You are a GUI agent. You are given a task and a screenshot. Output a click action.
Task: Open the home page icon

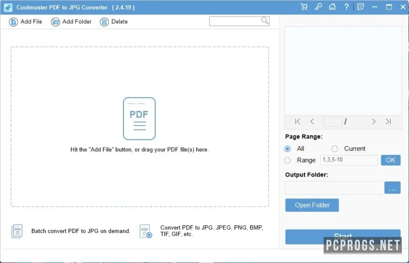pyautogui.click(x=332, y=7)
